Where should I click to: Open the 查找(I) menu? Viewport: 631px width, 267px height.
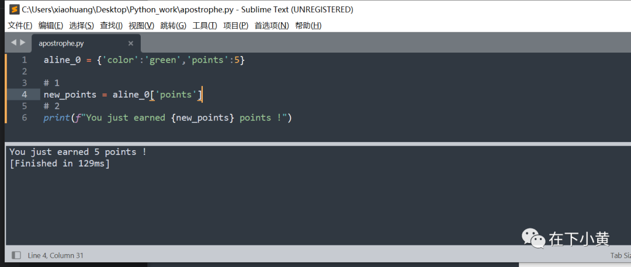pos(111,26)
